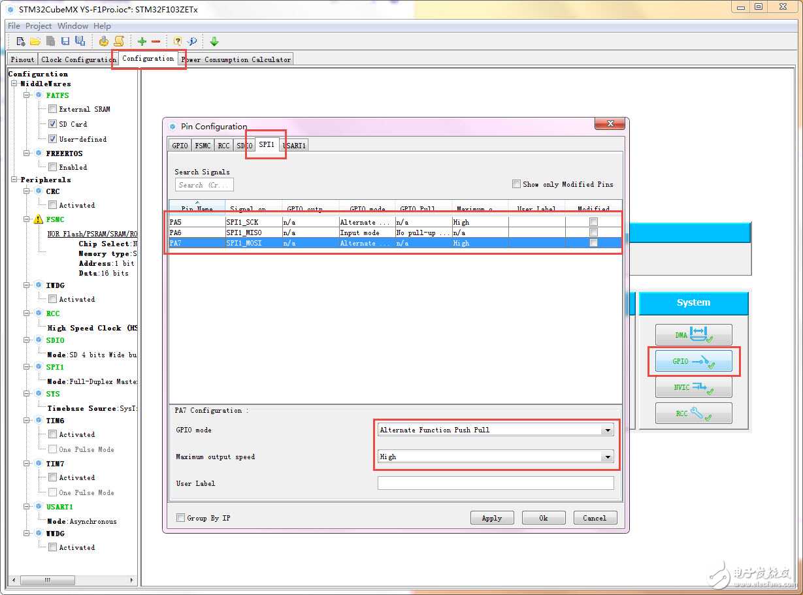This screenshot has width=803, height=595.
Task: Click the red minus toolbar icon
Action: point(156,41)
